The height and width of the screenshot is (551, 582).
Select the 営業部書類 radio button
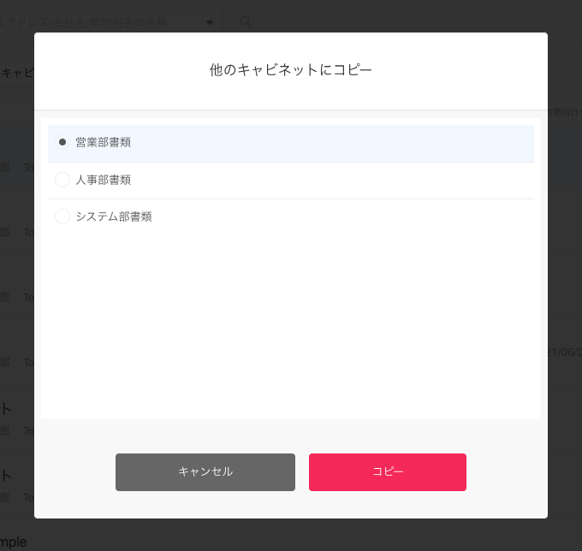click(62, 142)
